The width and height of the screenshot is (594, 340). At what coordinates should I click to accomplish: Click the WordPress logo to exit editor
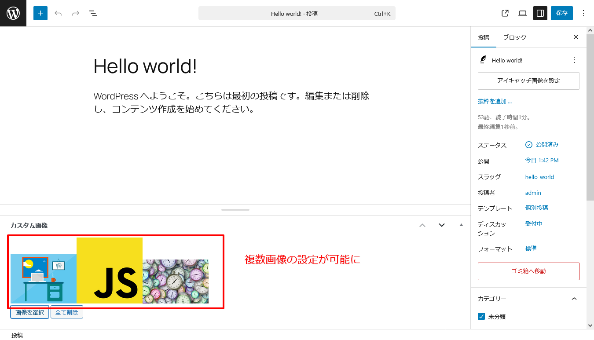pos(13,13)
